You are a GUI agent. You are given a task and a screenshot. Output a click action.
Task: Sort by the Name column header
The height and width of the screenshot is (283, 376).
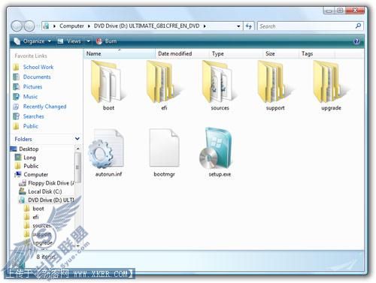pyautogui.click(x=120, y=53)
